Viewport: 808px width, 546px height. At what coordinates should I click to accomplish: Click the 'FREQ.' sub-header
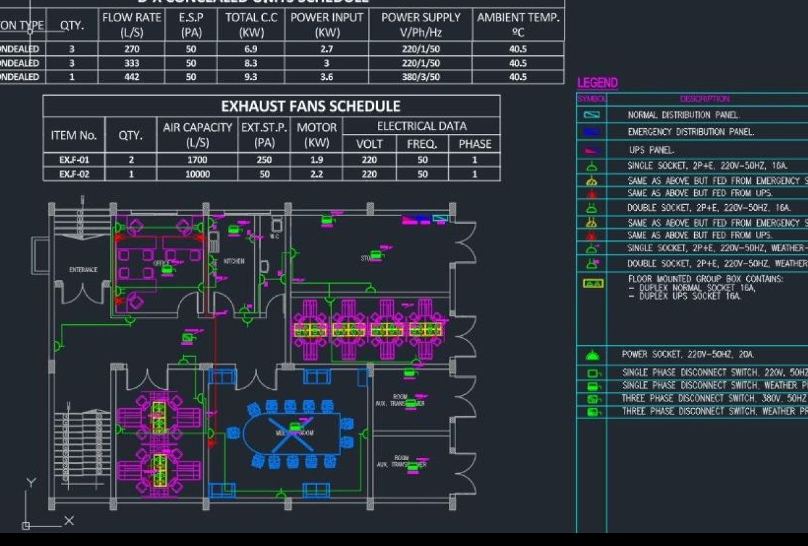(422, 144)
